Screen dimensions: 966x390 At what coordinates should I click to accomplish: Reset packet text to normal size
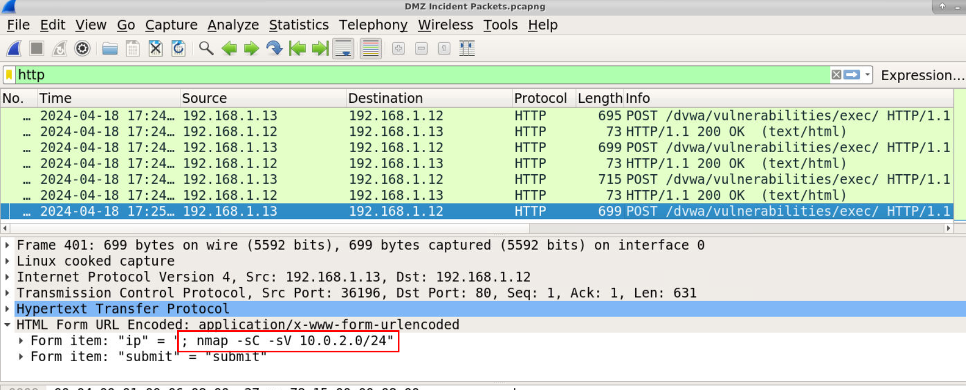[444, 49]
